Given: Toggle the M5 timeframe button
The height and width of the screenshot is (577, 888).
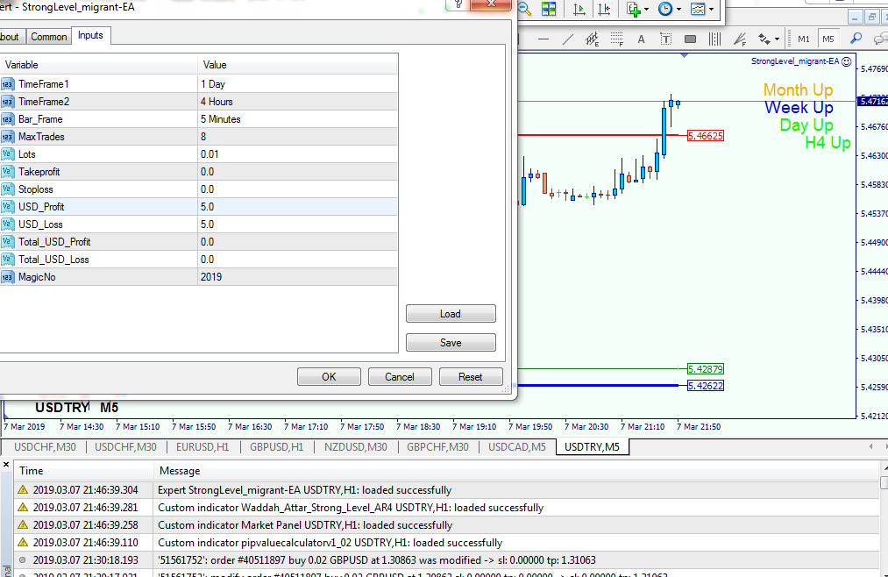Looking at the screenshot, I should pyautogui.click(x=828, y=39).
